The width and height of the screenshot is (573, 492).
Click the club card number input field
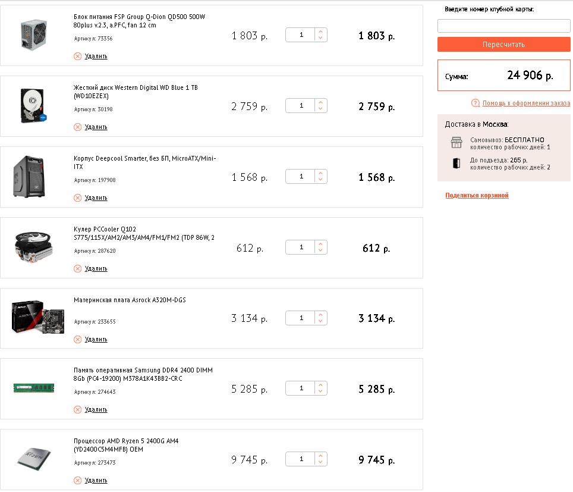click(503, 26)
